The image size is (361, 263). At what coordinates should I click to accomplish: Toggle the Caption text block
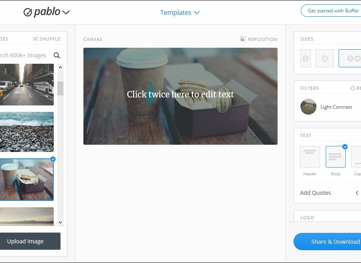point(357,157)
